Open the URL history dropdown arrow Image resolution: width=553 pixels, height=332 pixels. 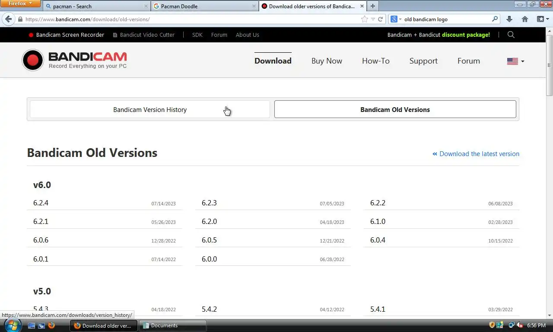pyautogui.click(x=373, y=19)
